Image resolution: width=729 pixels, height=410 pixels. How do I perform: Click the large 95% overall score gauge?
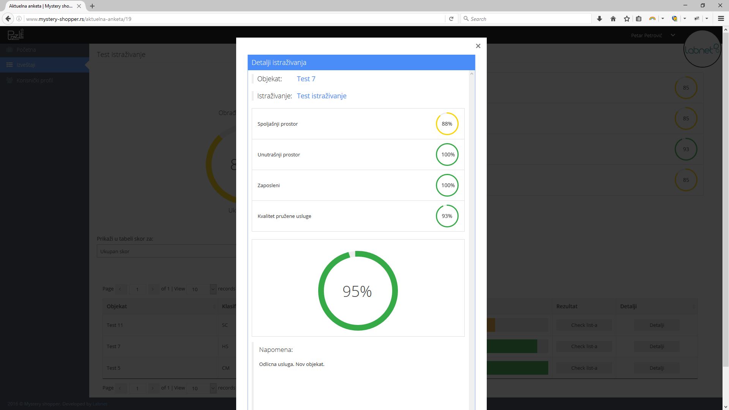(358, 291)
